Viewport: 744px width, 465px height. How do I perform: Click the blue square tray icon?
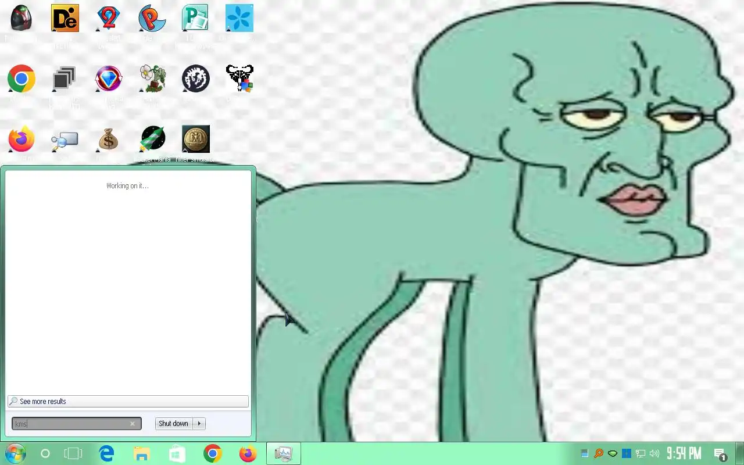point(627,453)
